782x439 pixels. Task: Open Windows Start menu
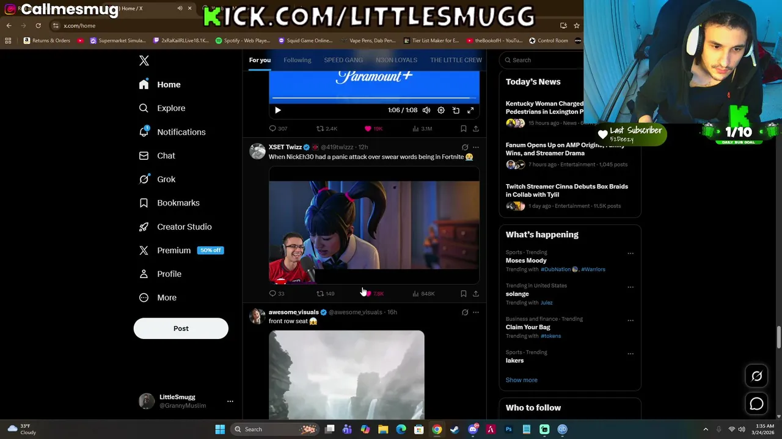[220, 429]
